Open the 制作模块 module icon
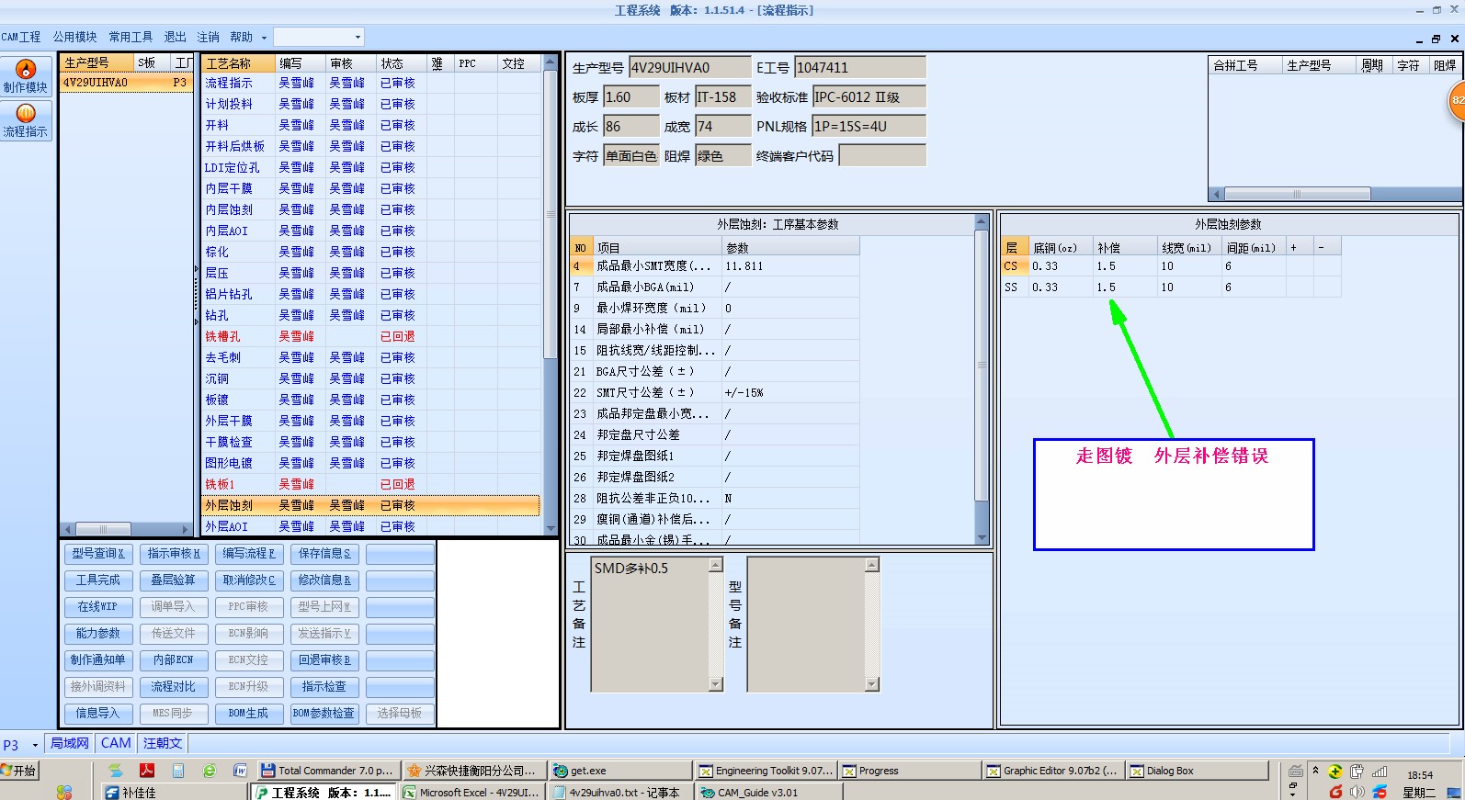1465x800 pixels. pos(26,76)
